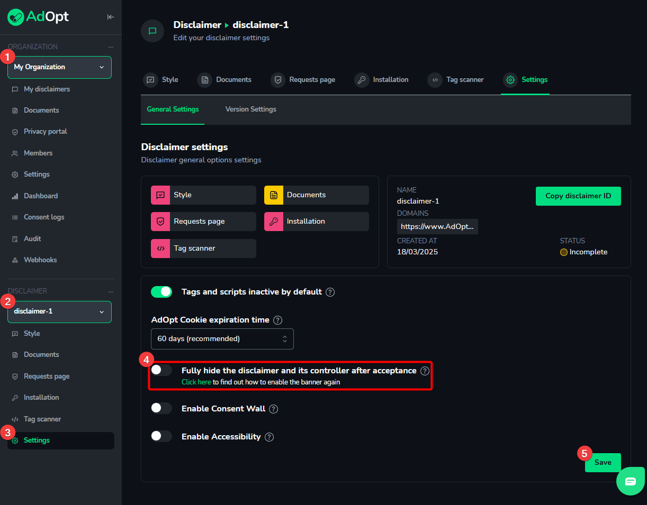Image resolution: width=647 pixels, height=505 pixels.
Task: Switch to the Tag scanner tab
Action: click(x=456, y=80)
